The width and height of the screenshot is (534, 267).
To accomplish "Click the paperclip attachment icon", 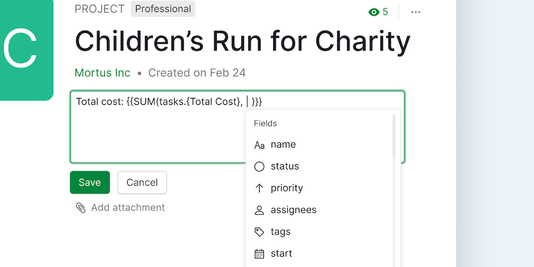I will click(x=81, y=208).
